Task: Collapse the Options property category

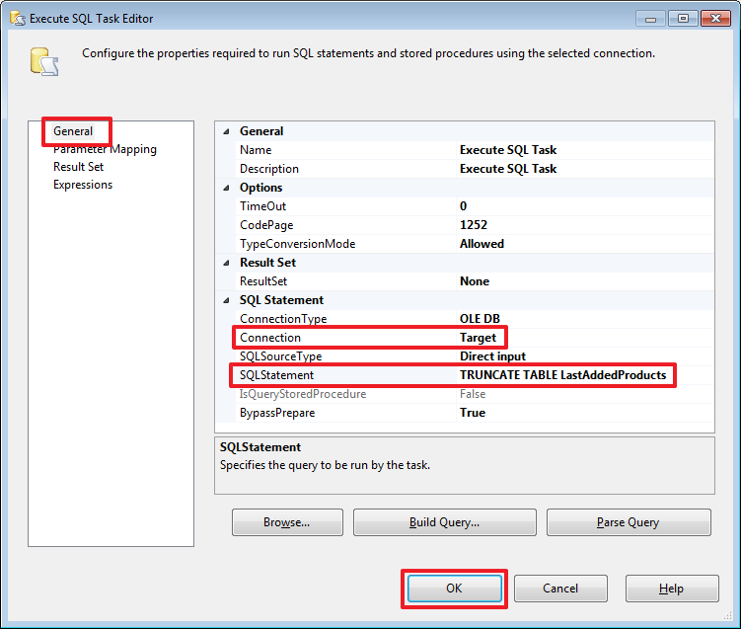Action: (x=227, y=188)
